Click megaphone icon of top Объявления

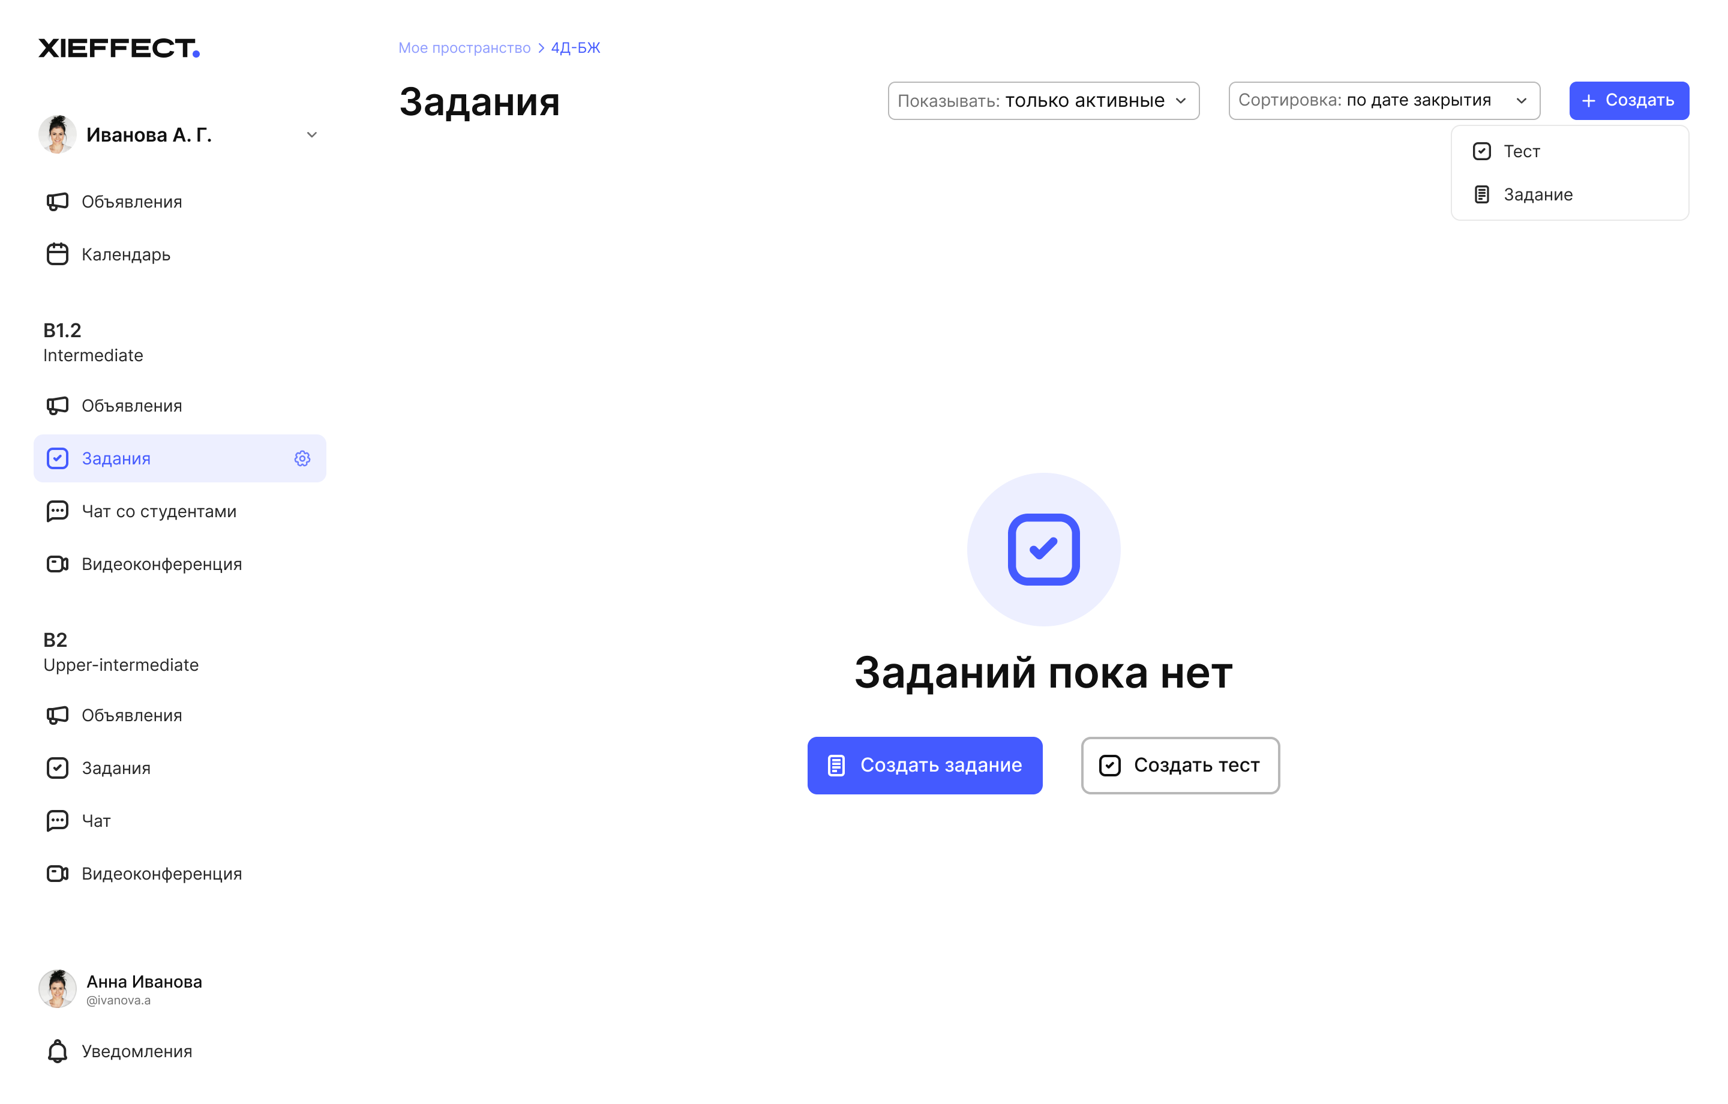pos(58,202)
